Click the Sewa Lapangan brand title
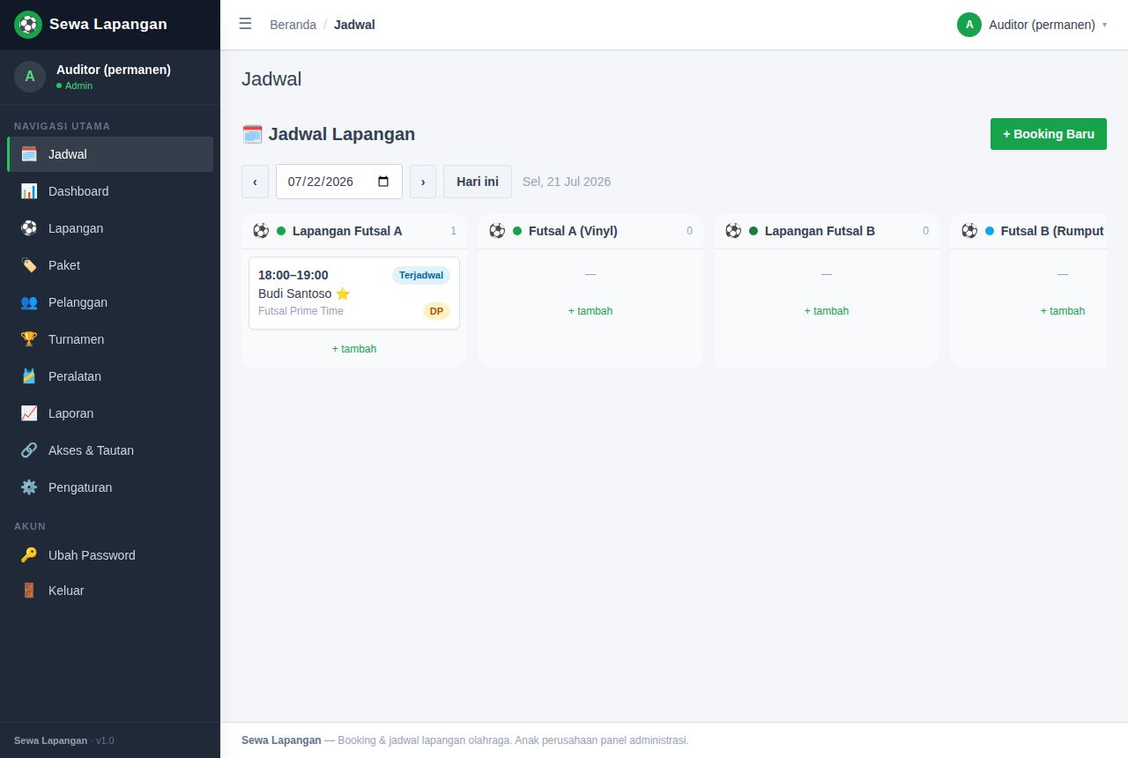Image resolution: width=1128 pixels, height=758 pixels. click(x=108, y=24)
